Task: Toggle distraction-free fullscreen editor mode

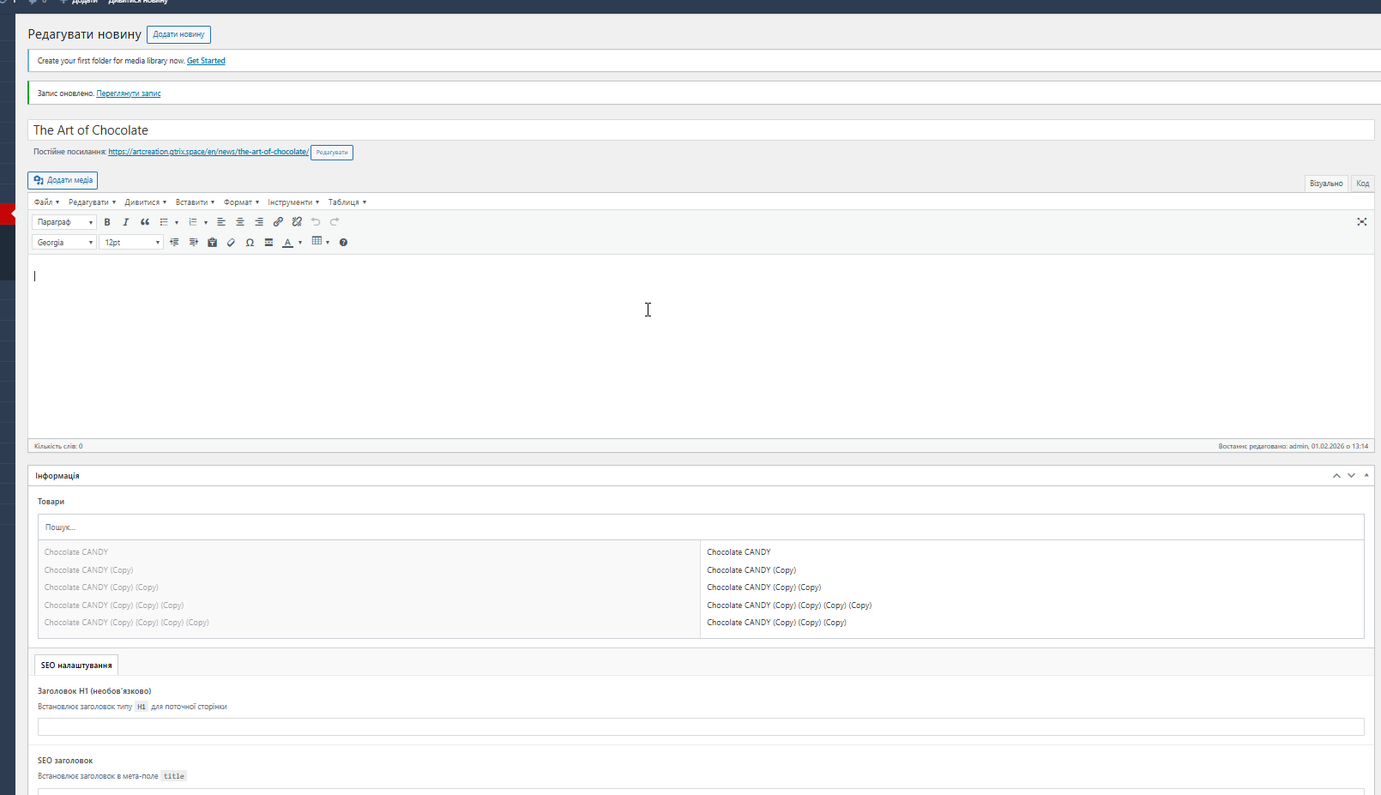Action: pyautogui.click(x=1361, y=222)
